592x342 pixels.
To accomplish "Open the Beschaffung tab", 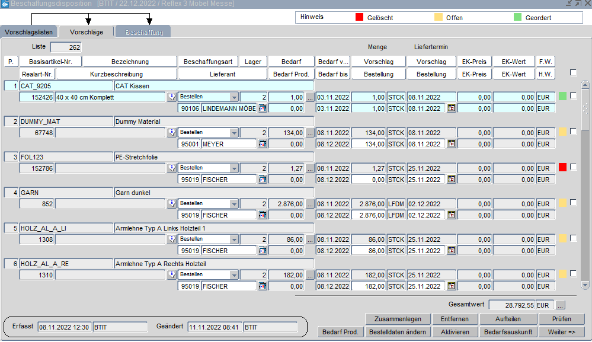I will click(143, 32).
